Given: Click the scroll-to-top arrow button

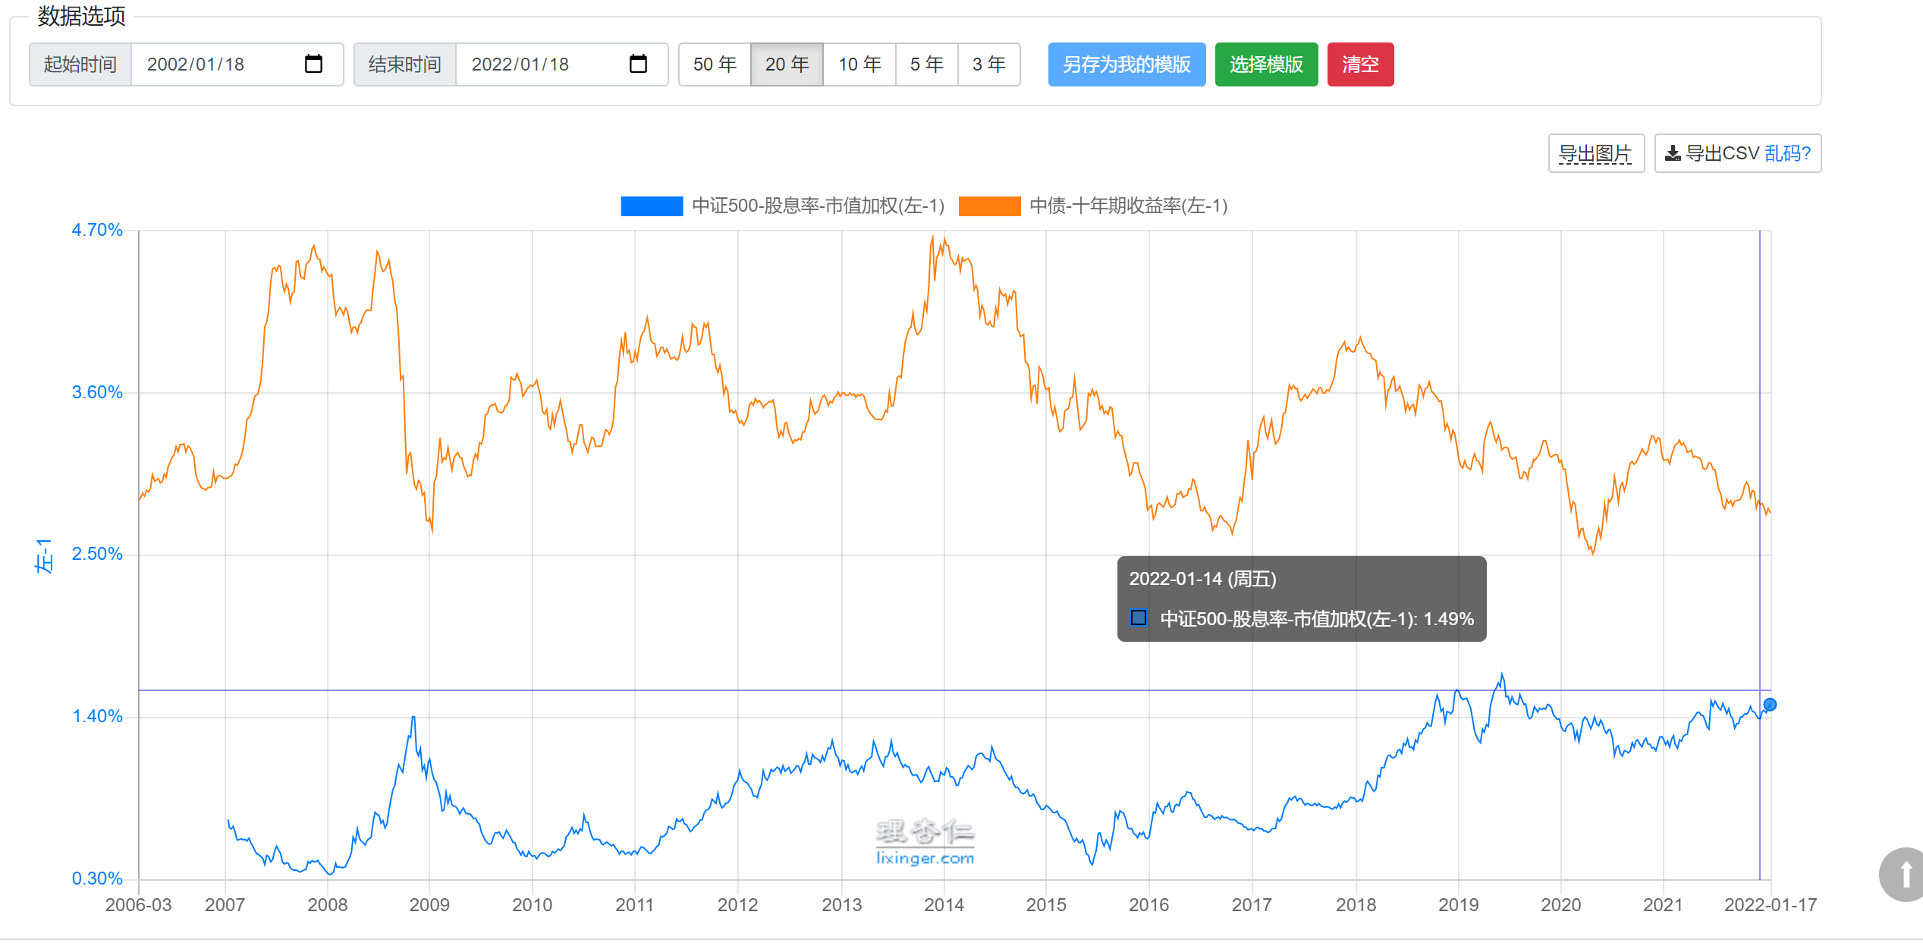Looking at the screenshot, I should pos(1905,874).
